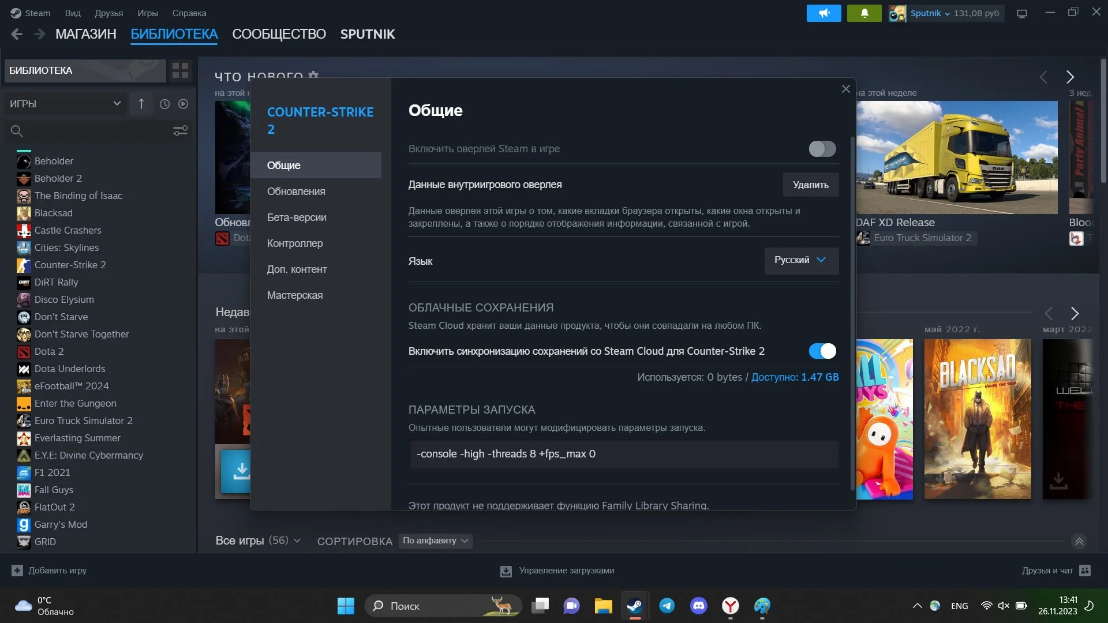Screen dimensions: 1108x623
Task: Switch library to grid view icon
Action: tap(180, 70)
